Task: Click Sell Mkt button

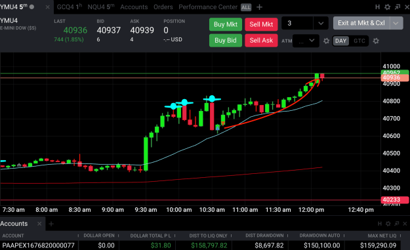Action: coord(261,24)
